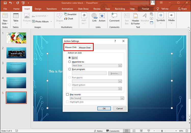Insert a Comment using ribbon icon
Image resolution: width=191 pixels, height=133 pixels.
click(x=114, y=17)
